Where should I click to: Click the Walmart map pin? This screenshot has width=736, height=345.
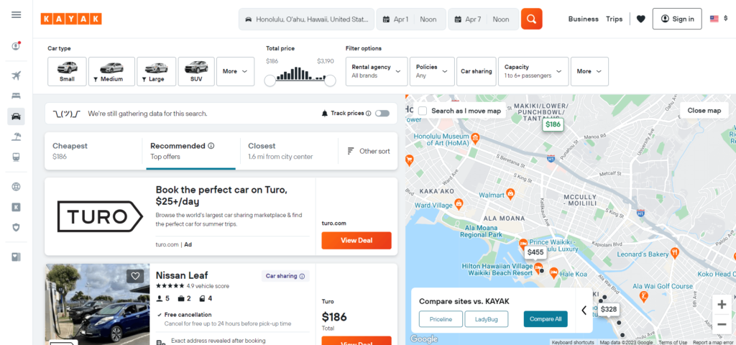coord(510,194)
